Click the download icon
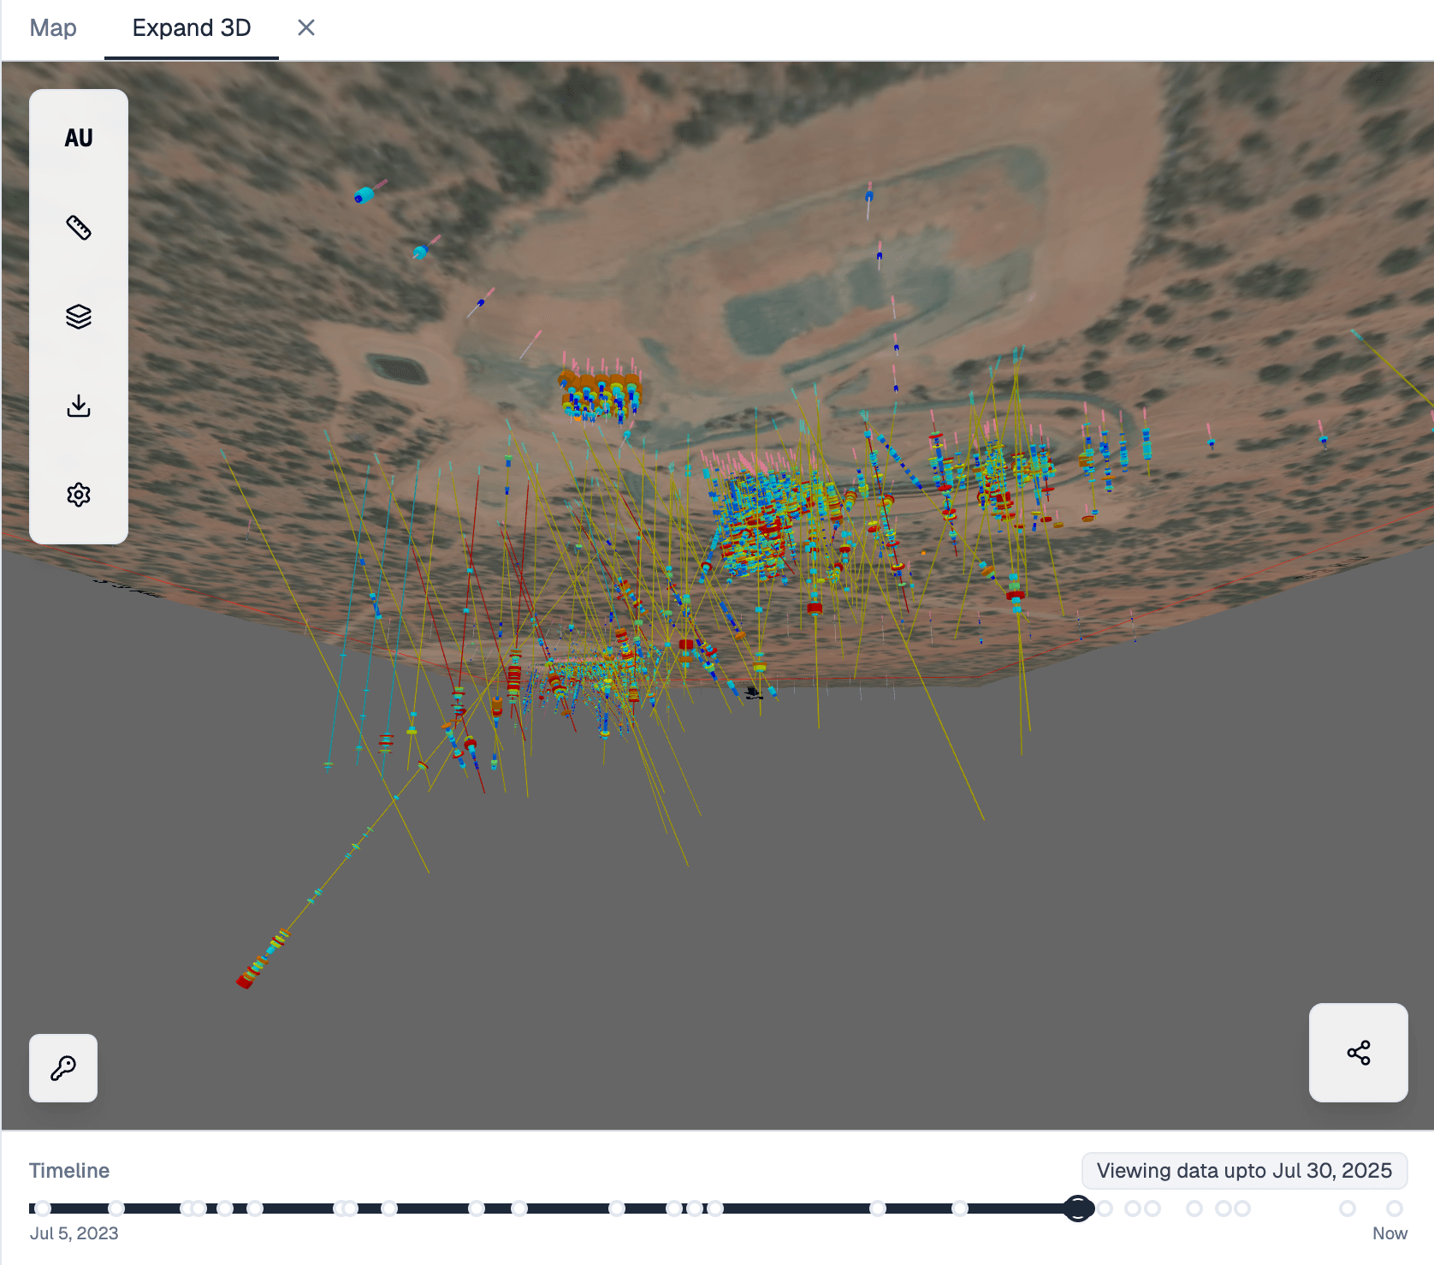 (x=79, y=406)
